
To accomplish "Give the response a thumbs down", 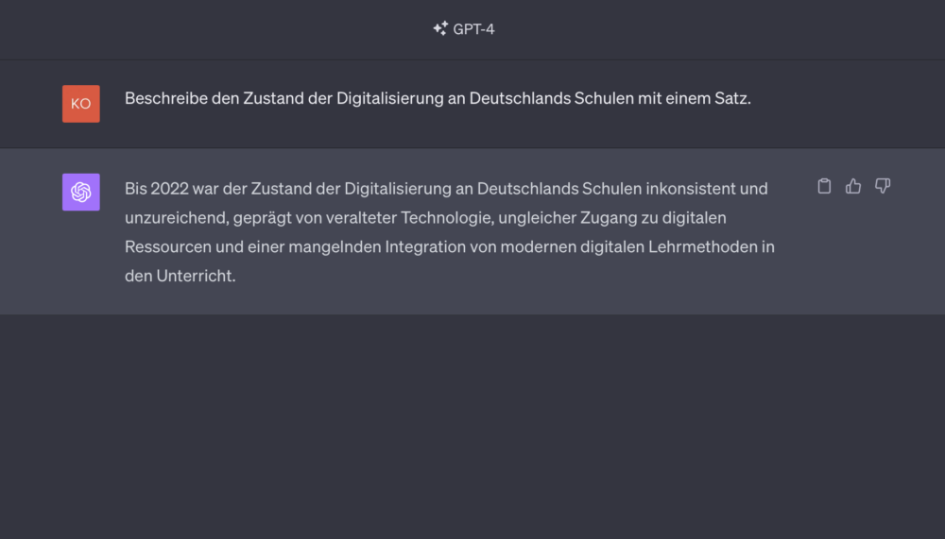I will 883,186.
